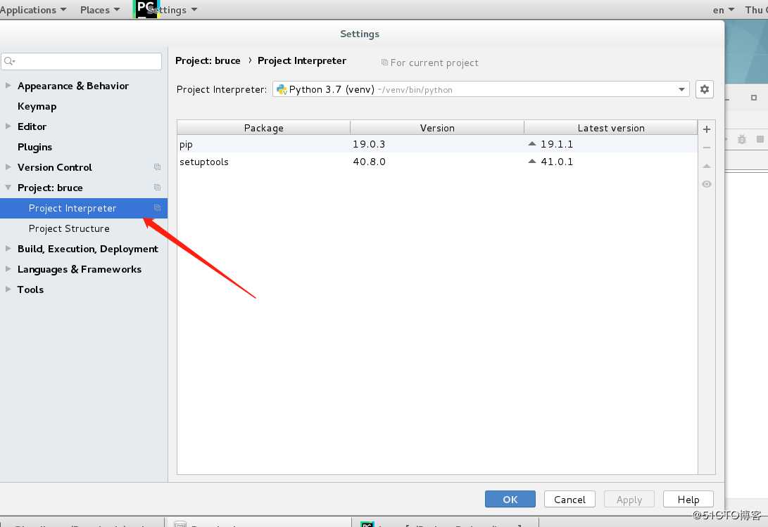
Task: Click the upgrade arrow next to 19.1.1
Action: point(532,144)
